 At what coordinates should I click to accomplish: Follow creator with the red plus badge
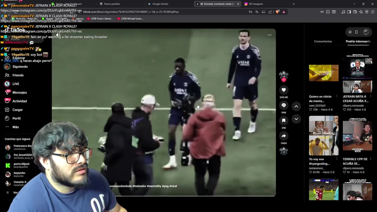284,80
